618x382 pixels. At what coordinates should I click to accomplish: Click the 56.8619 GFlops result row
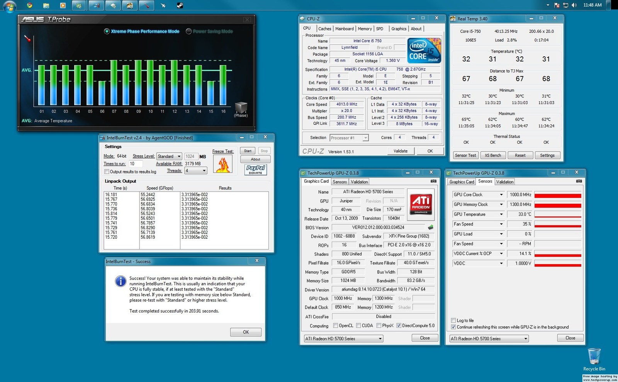186,237
